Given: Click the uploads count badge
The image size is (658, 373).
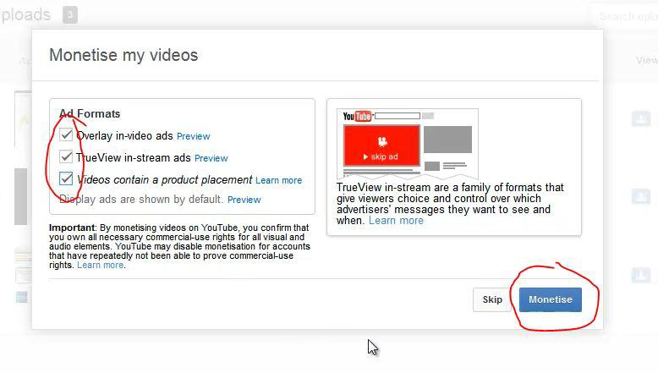Looking at the screenshot, I should click(70, 14).
